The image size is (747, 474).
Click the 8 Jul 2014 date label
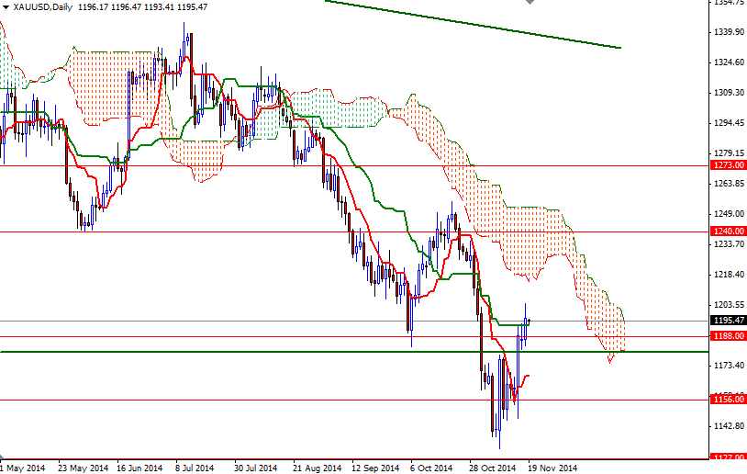[195, 468]
